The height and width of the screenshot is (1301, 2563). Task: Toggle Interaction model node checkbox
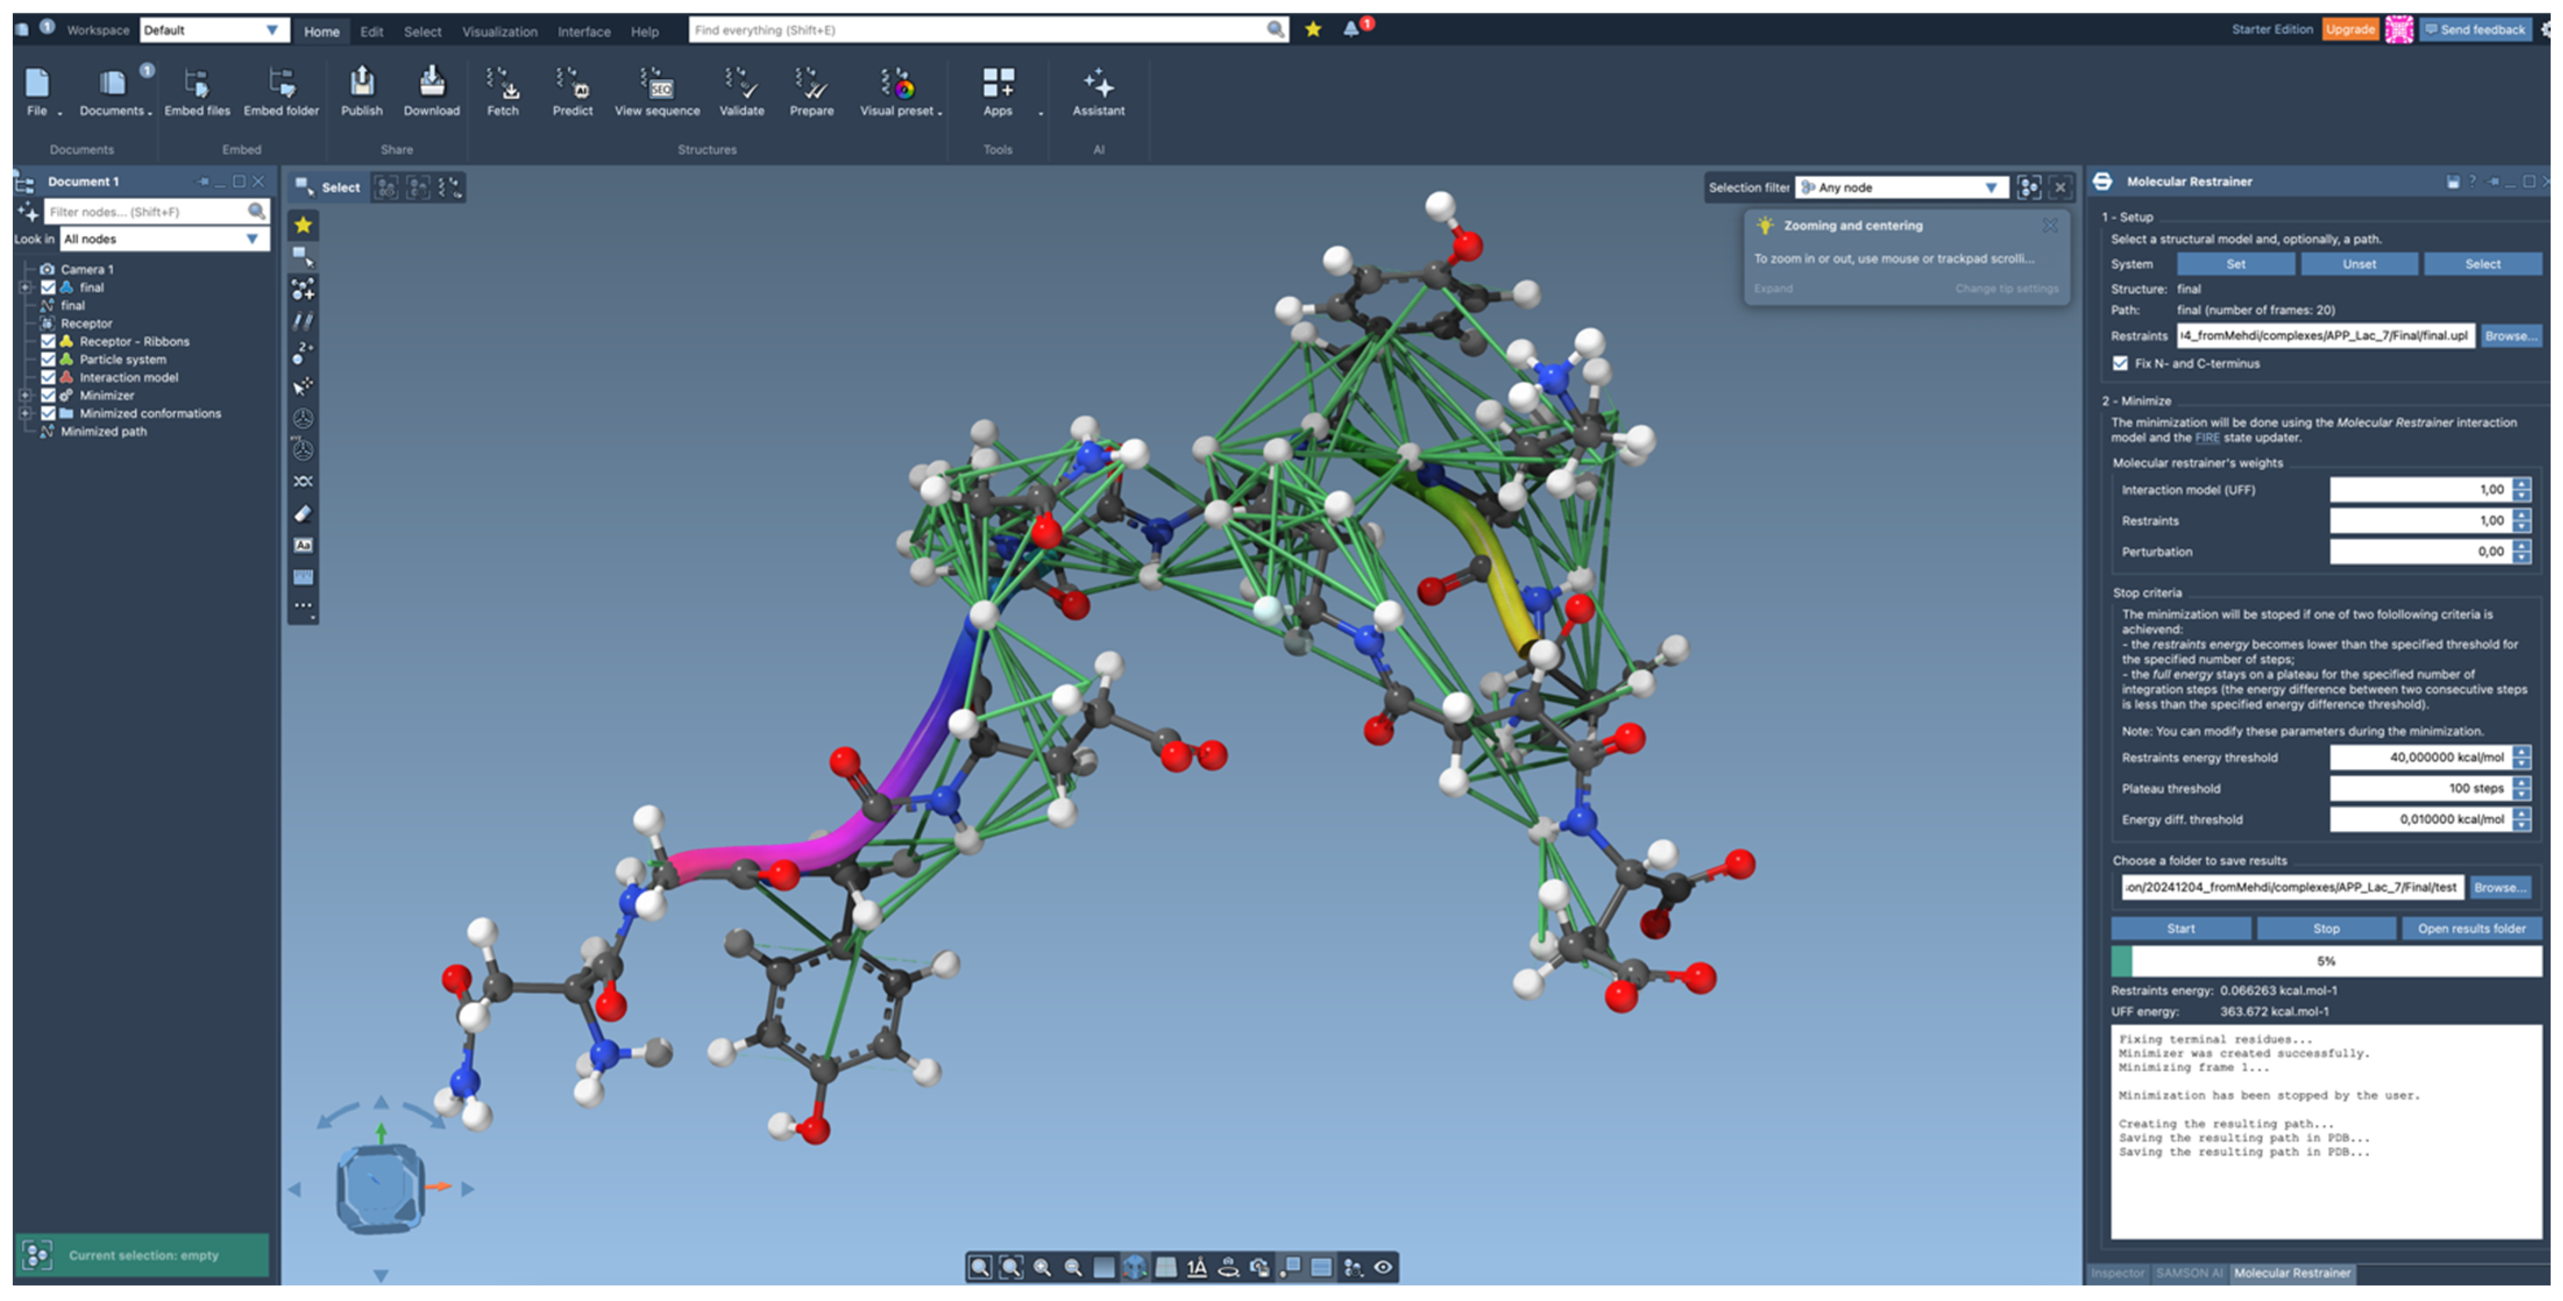click(48, 377)
